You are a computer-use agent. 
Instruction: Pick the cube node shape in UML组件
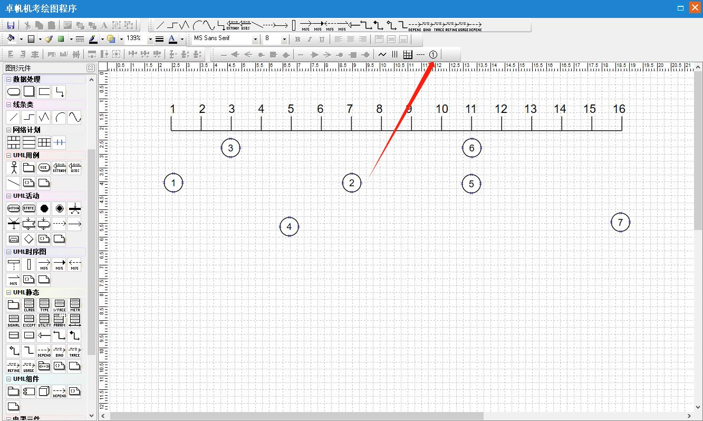point(44,391)
